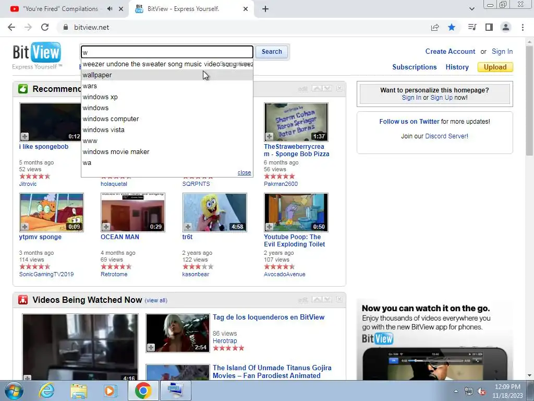Mute the You're Fired tab audio icon
The image size is (534, 401).
pyautogui.click(x=110, y=9)
